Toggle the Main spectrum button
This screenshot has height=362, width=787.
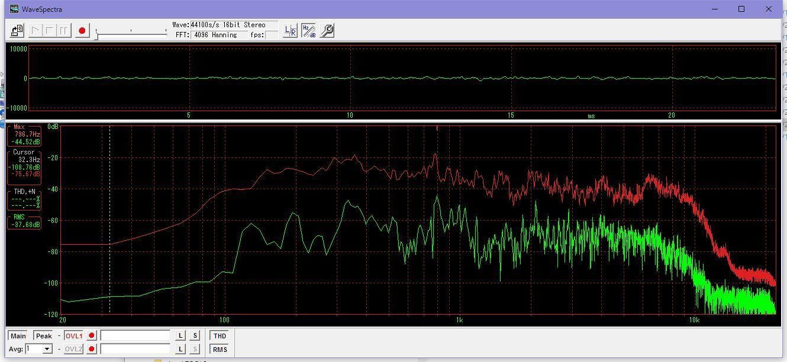click(18, 336)
